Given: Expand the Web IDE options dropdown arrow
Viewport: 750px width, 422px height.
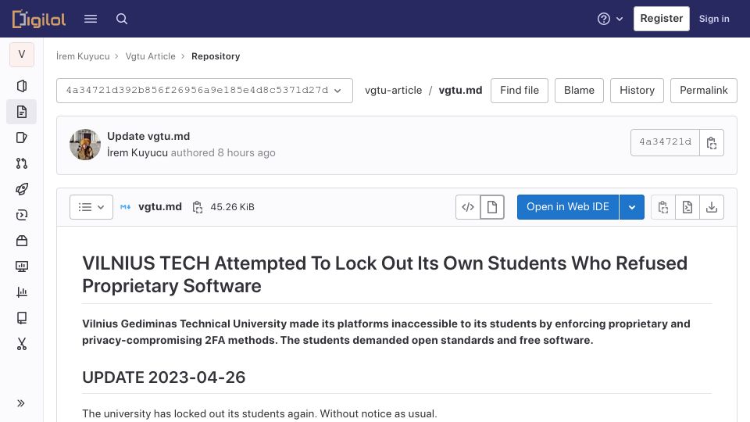Looking at the screenshot, I should coord(632,207).
